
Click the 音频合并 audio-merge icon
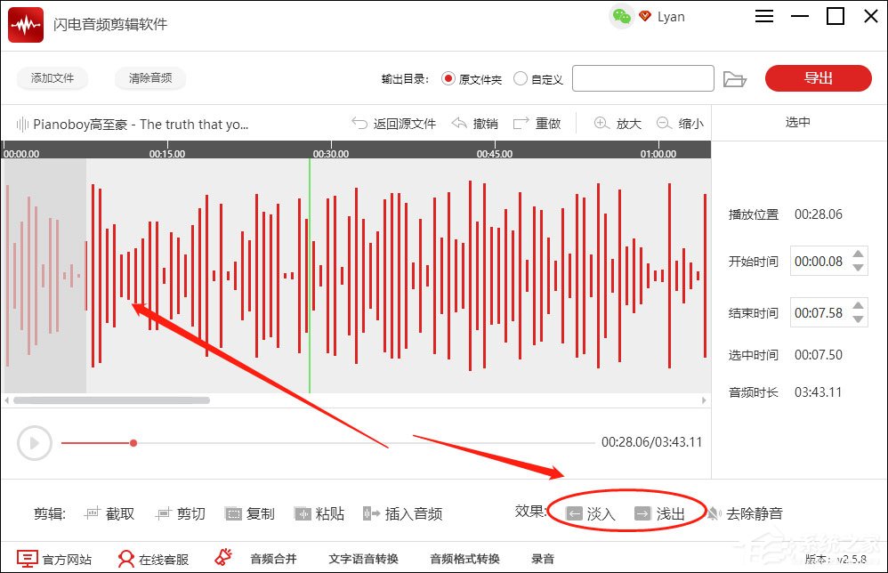click(x=223, y=559)
